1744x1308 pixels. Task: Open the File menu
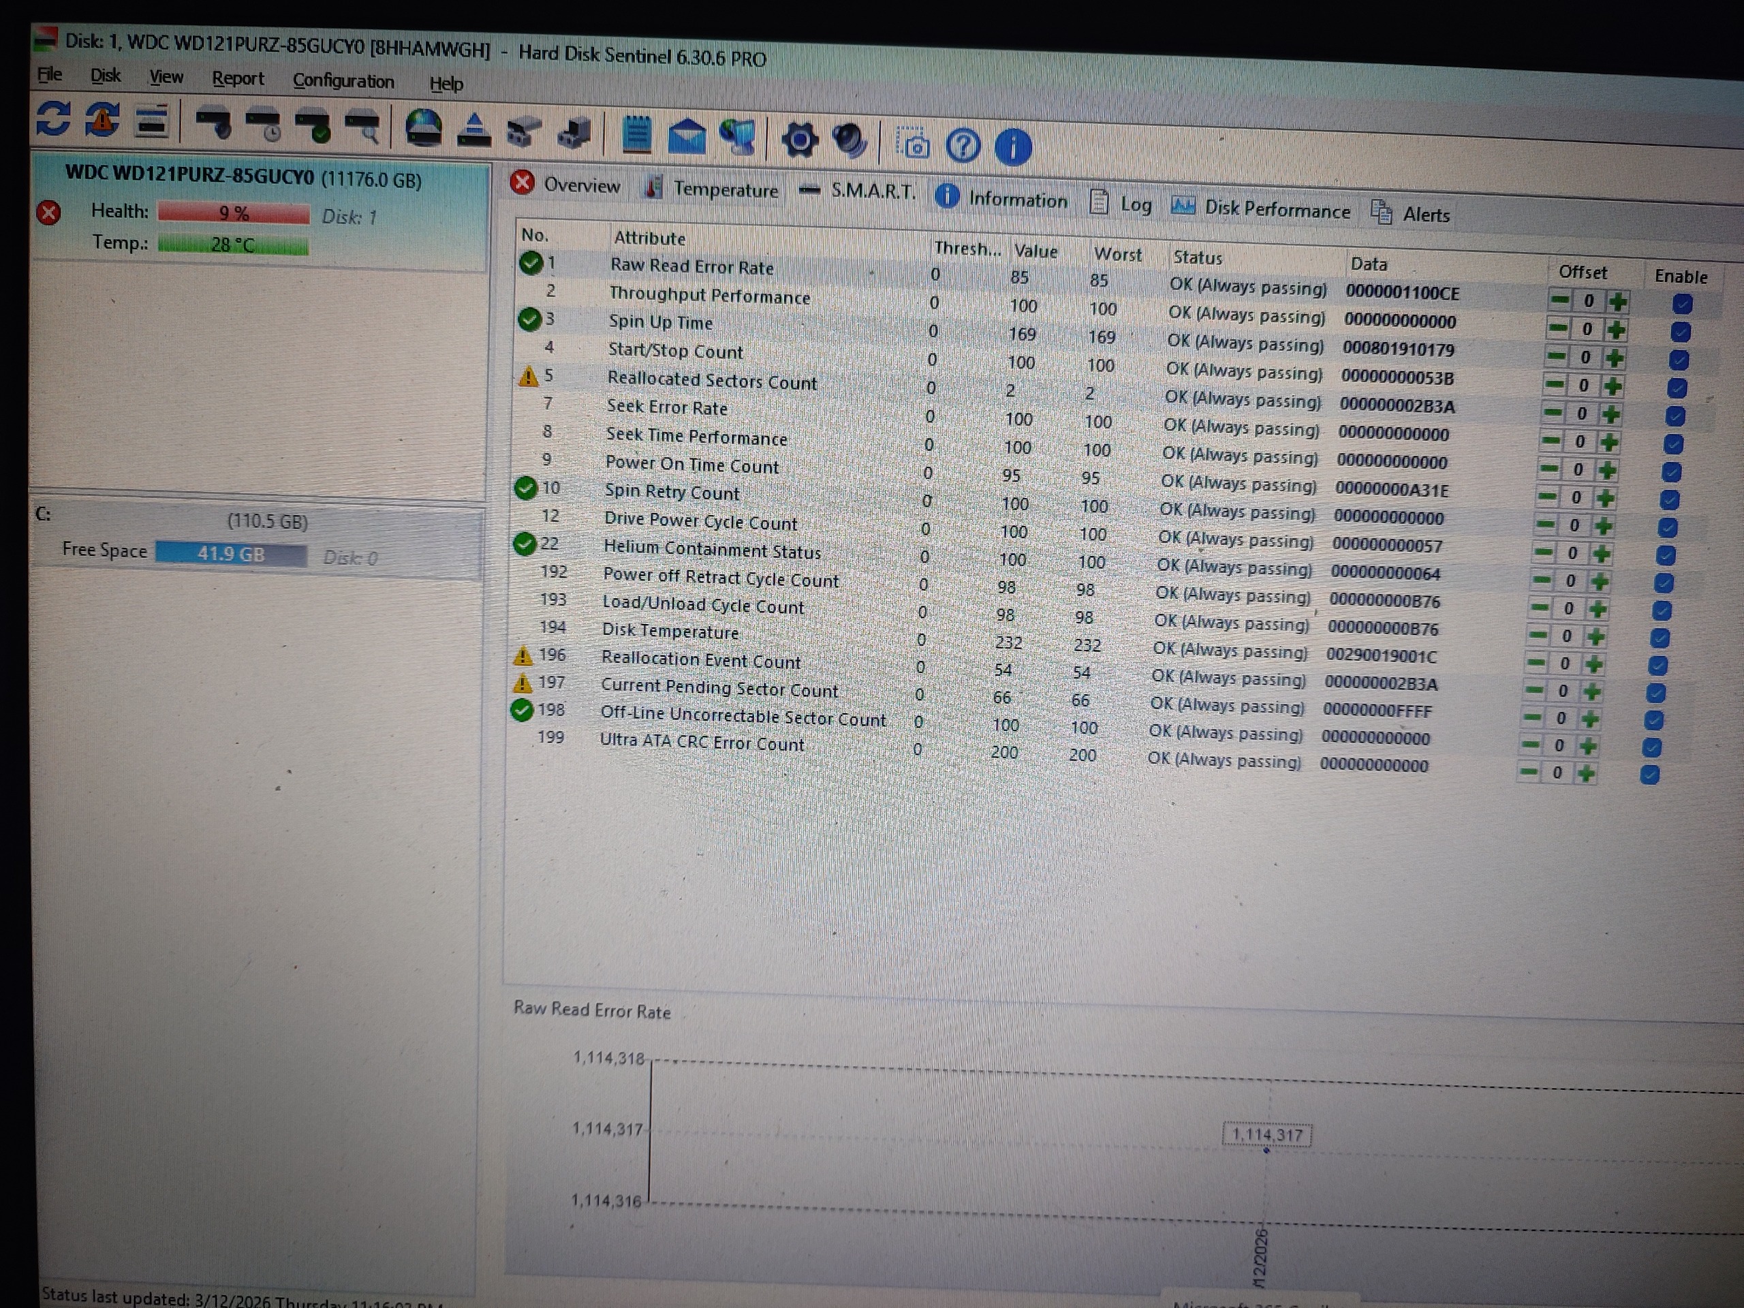50,74
